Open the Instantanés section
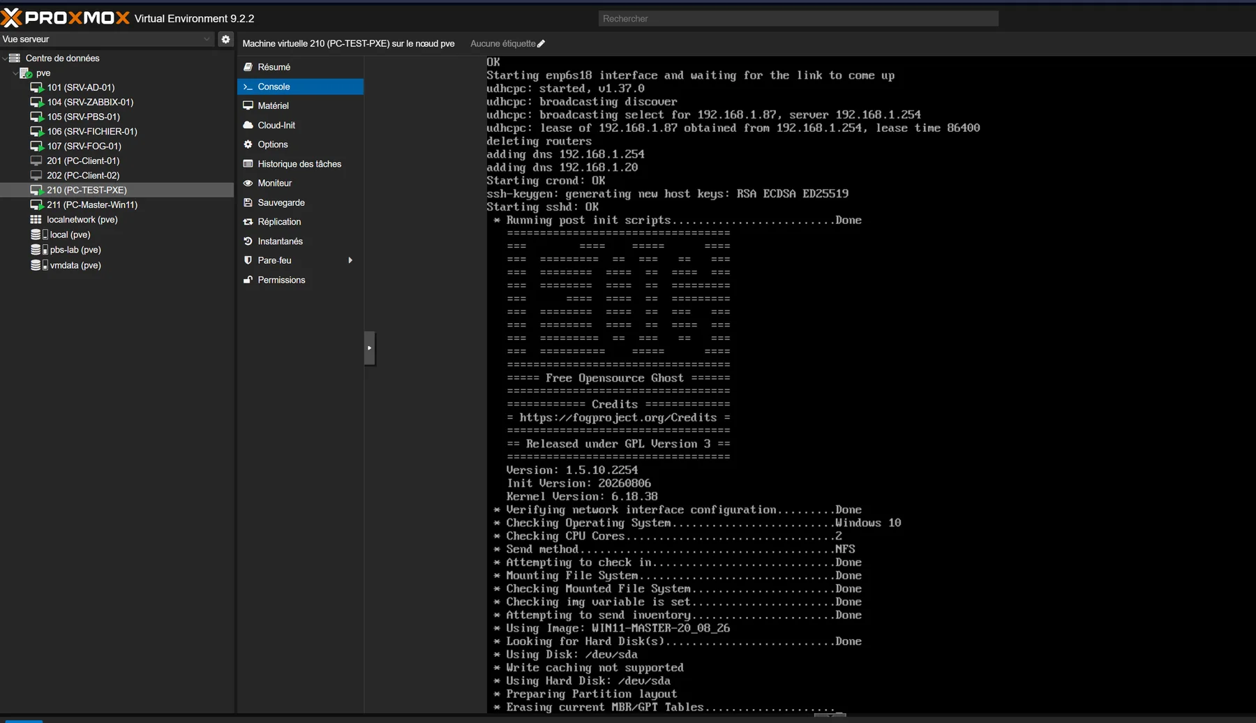Screen dimensions: 1256x723 300,241
